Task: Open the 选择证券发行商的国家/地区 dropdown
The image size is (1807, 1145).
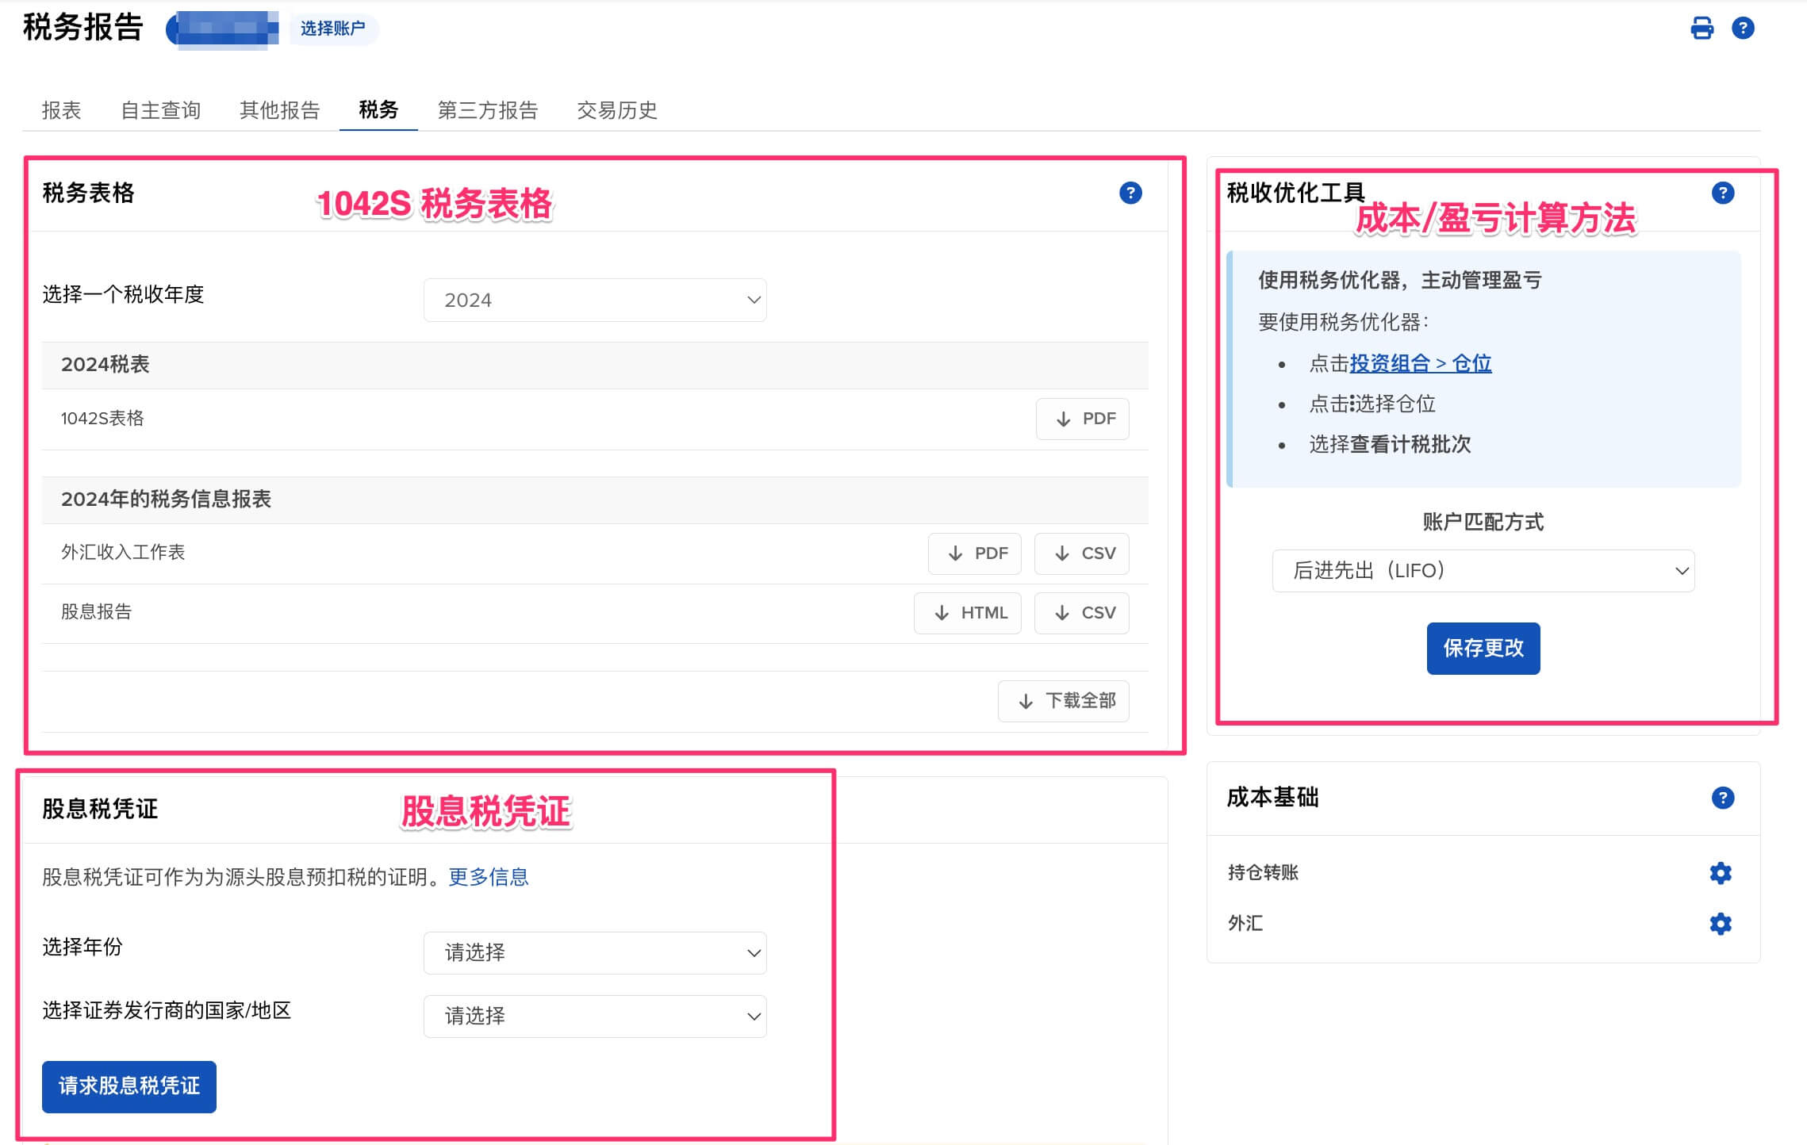Action: click(595, 1017)
